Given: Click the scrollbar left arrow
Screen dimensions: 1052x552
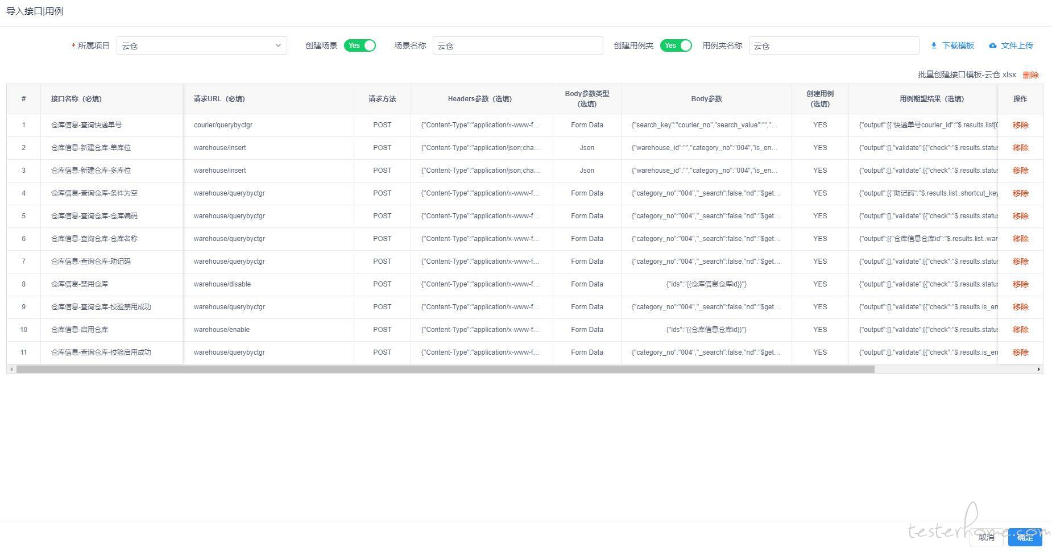Looking at the screenshot, I should tap(11, 370).
